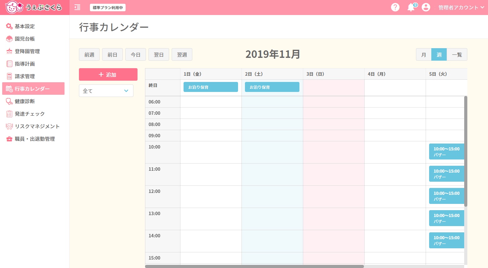Click the リスクマネジメント hands icon
Image resolution: width=488 pixels, height=268 pixels.
click(x=9, y=126)
